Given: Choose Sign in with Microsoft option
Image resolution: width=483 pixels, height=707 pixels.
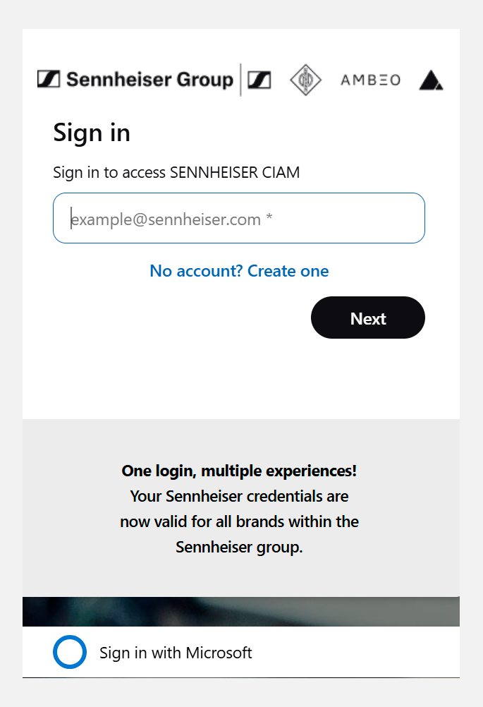Looking at the screenshot, I should coord(176,653).
